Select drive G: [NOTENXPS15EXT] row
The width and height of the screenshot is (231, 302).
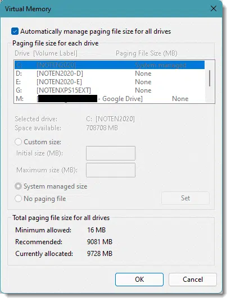point(110,90)
